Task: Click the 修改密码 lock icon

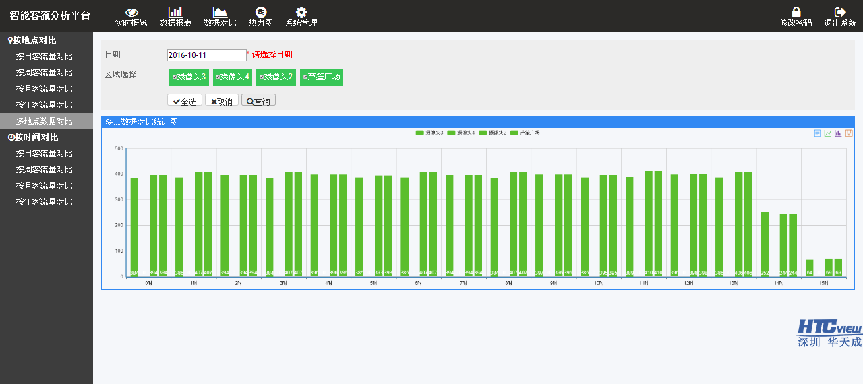Action: pyautogui.click(x=796, y=12)
